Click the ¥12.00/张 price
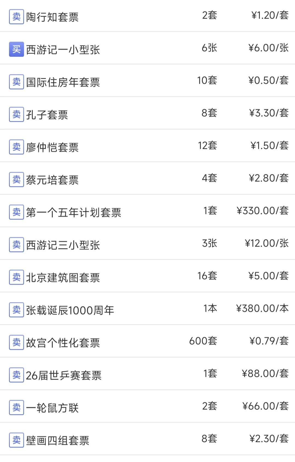 267,243
